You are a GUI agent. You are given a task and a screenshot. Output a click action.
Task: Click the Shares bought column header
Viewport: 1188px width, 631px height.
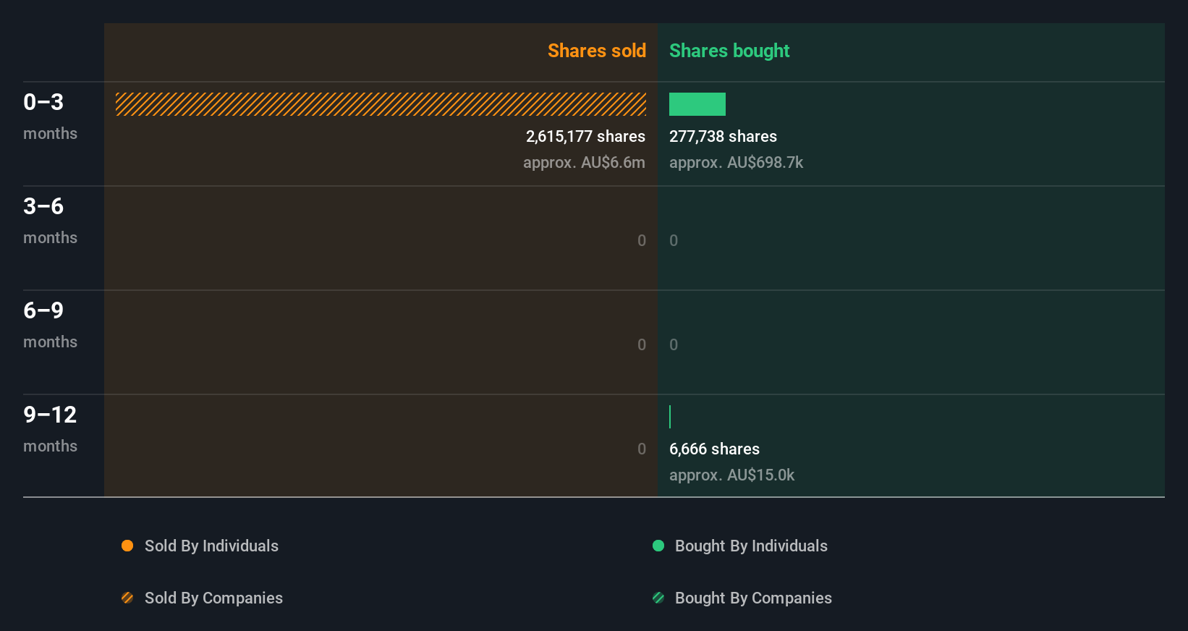click(729, 51)
